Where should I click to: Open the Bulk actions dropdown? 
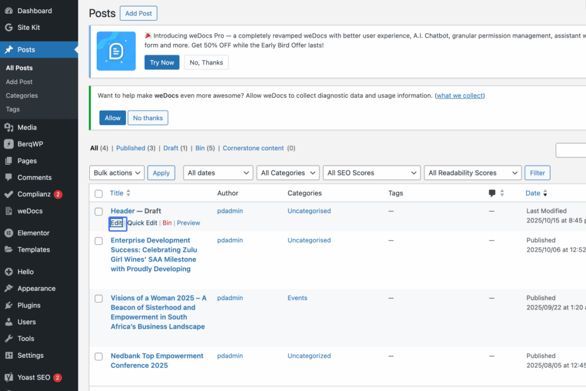pos(117,173)
